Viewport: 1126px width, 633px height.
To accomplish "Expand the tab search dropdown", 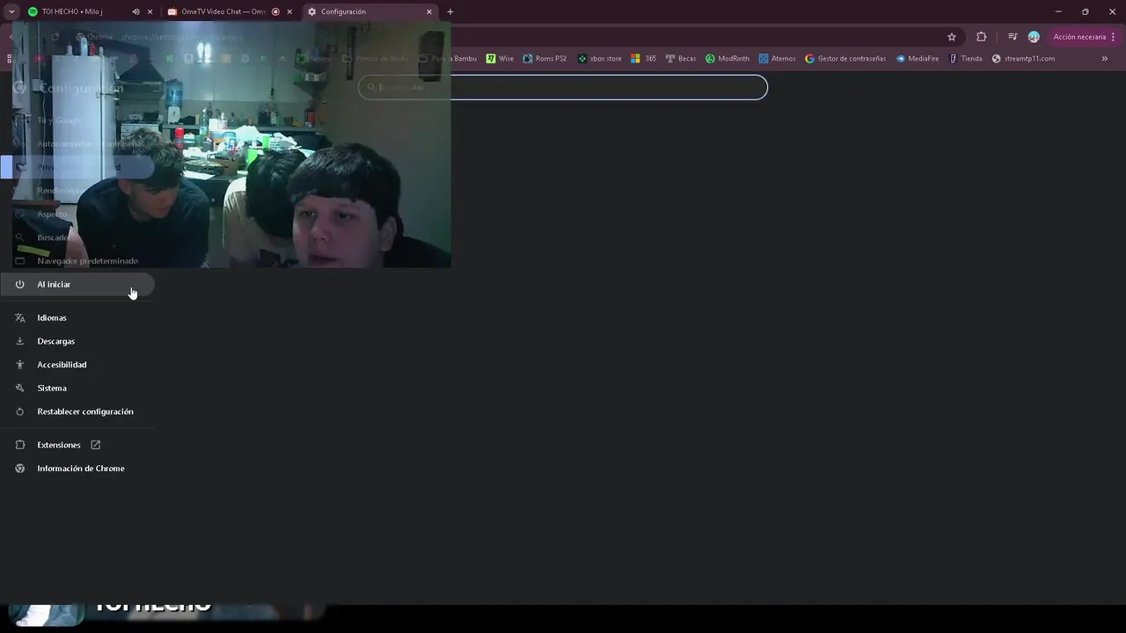I will [x=11, y=11].
